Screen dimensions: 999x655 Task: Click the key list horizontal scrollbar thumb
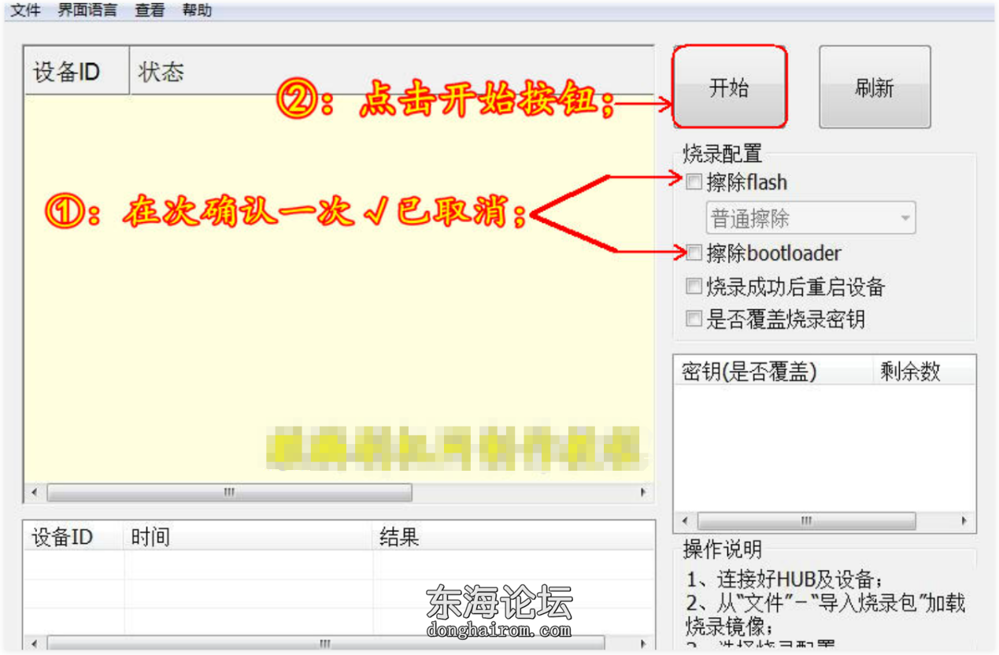pos(806,521)
